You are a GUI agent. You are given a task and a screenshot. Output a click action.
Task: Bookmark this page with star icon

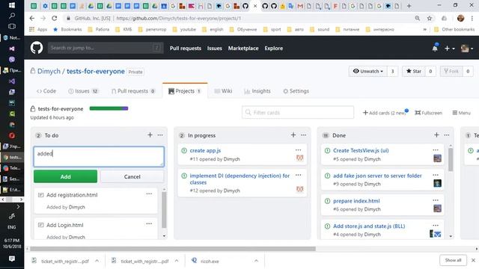click(430, 18)
